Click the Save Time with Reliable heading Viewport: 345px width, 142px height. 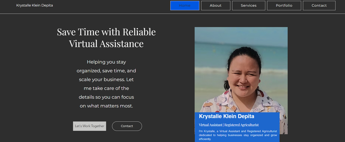coord(106,38)
